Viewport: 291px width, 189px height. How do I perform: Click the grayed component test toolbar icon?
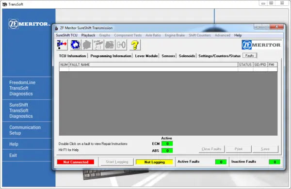[87, 45]
